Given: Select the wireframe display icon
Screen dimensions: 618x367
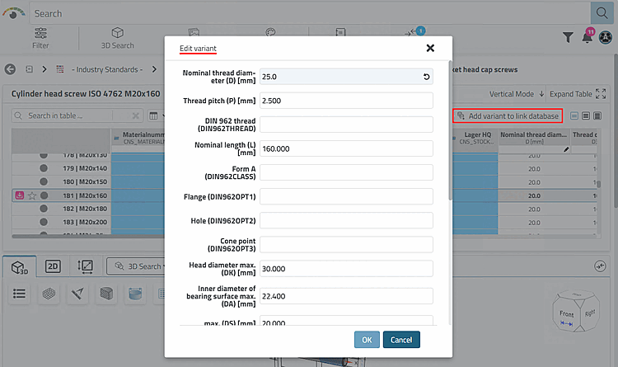Looking at the screenshot, I should click(49, 294).
